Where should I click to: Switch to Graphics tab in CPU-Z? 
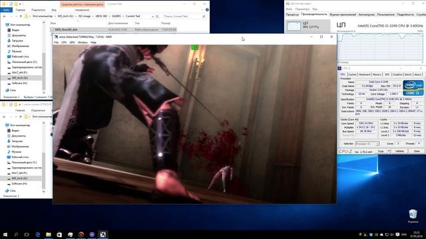pos(397,74)
